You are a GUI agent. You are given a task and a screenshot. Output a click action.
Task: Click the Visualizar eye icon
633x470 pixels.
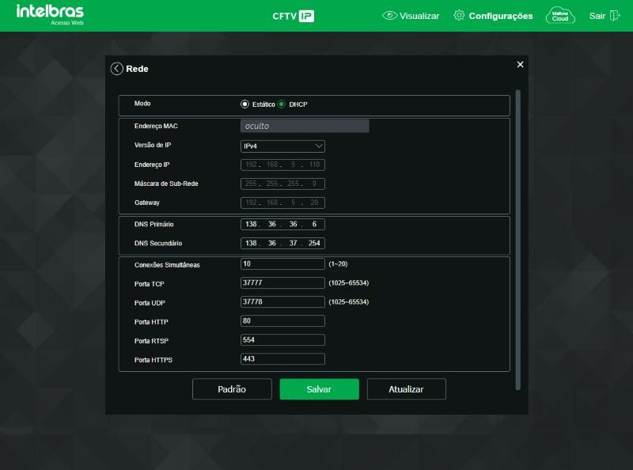[389, 16]
